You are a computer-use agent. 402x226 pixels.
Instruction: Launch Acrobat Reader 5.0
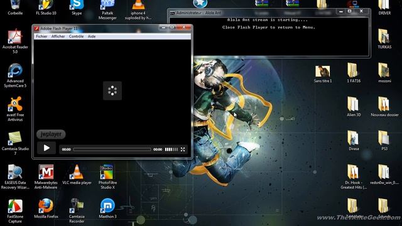coord(15,41)
